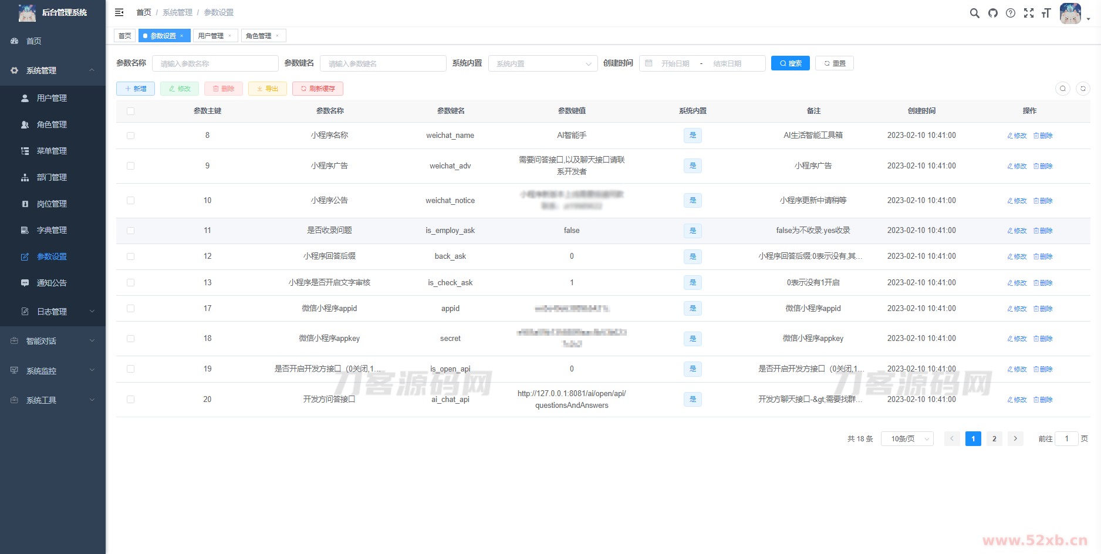Hide the search bar with round magnifier icon
The width and height of the screenshot is (1101, 554).
click(1063, 89)
